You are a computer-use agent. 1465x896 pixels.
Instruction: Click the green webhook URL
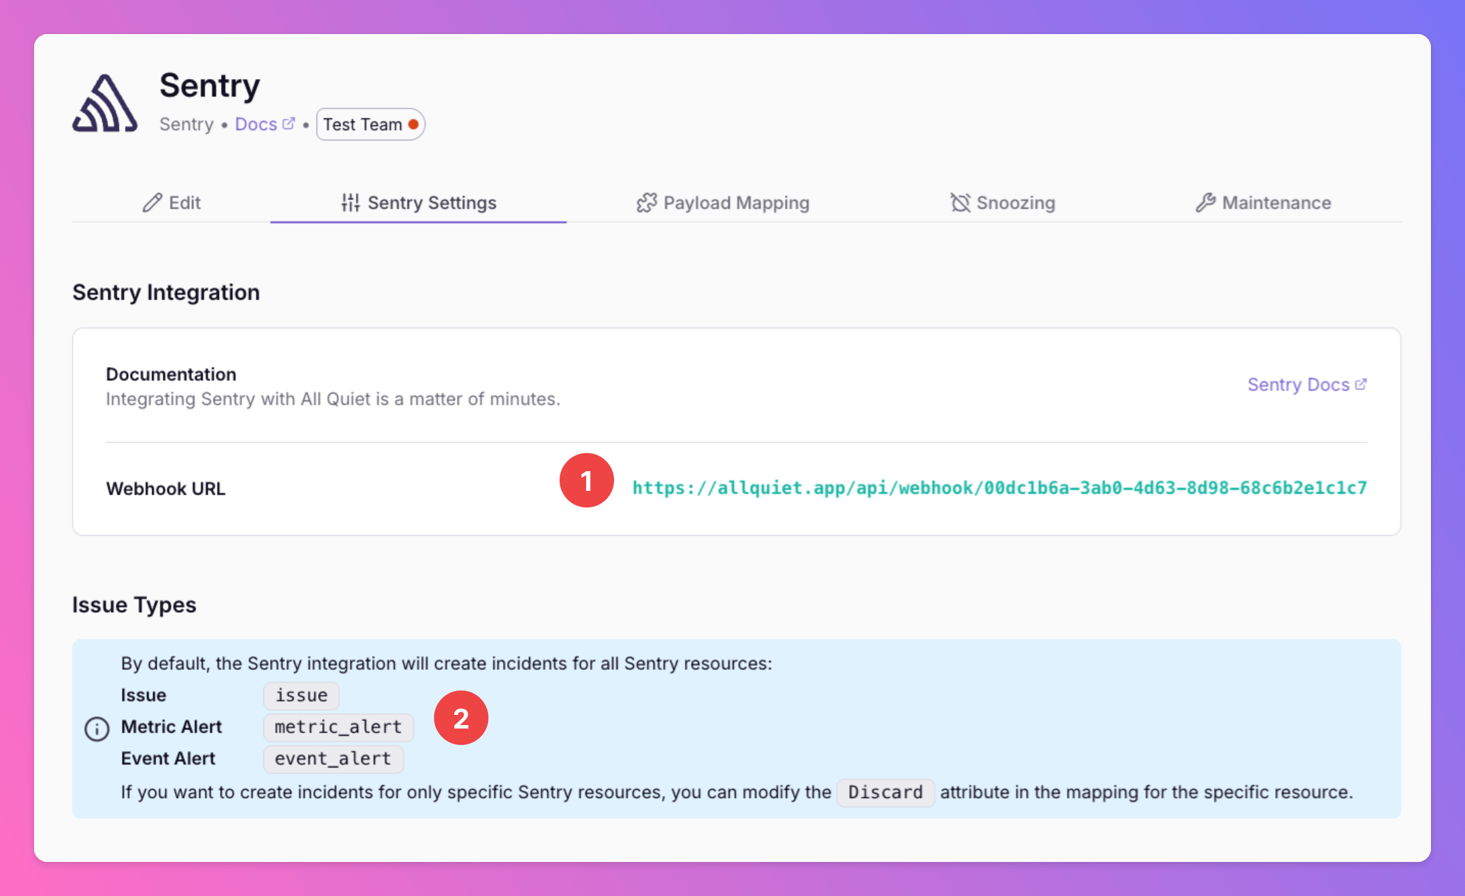999,488
